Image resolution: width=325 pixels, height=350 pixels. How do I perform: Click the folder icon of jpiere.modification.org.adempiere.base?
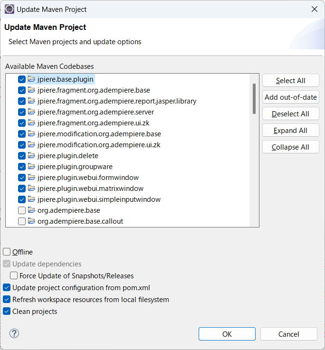31,134
